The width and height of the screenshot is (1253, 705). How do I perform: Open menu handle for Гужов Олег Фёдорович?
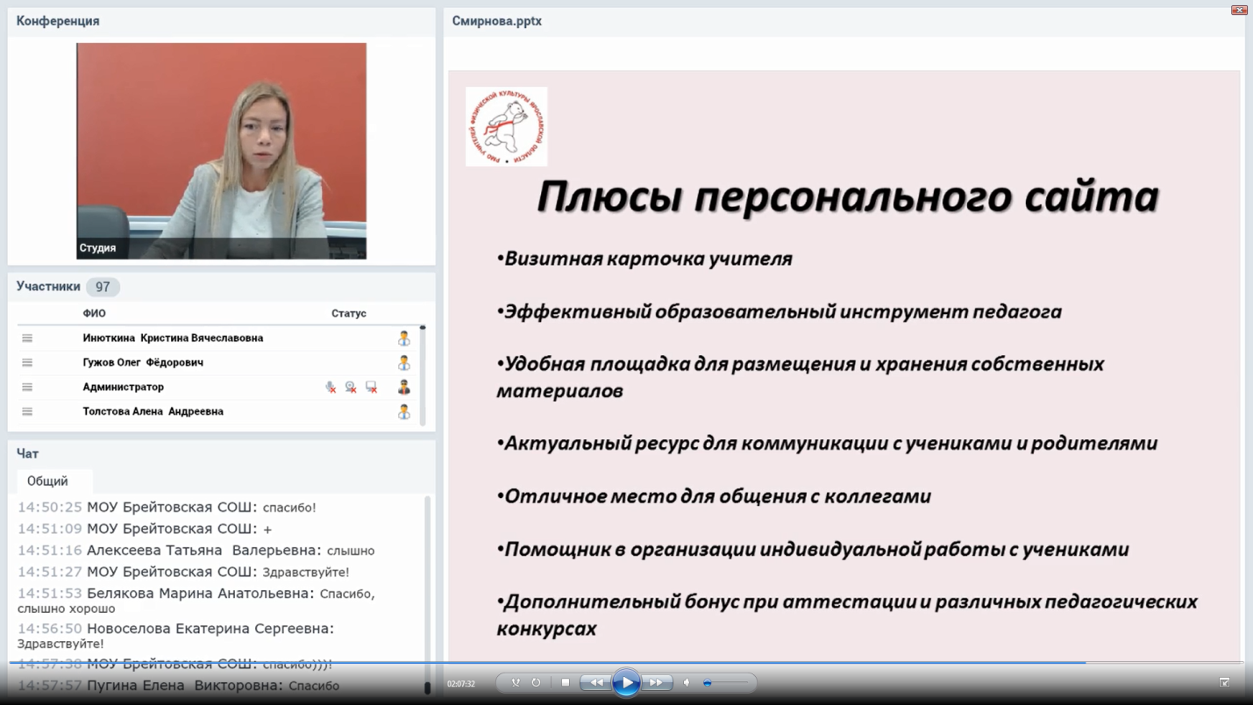[x=27, y=362]
